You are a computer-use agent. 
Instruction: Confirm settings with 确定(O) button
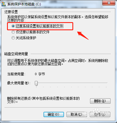[54, 114]
